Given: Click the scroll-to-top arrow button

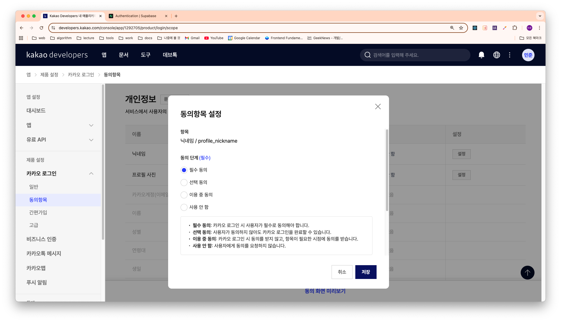Looking at the screenshot, I should (527, 273).
